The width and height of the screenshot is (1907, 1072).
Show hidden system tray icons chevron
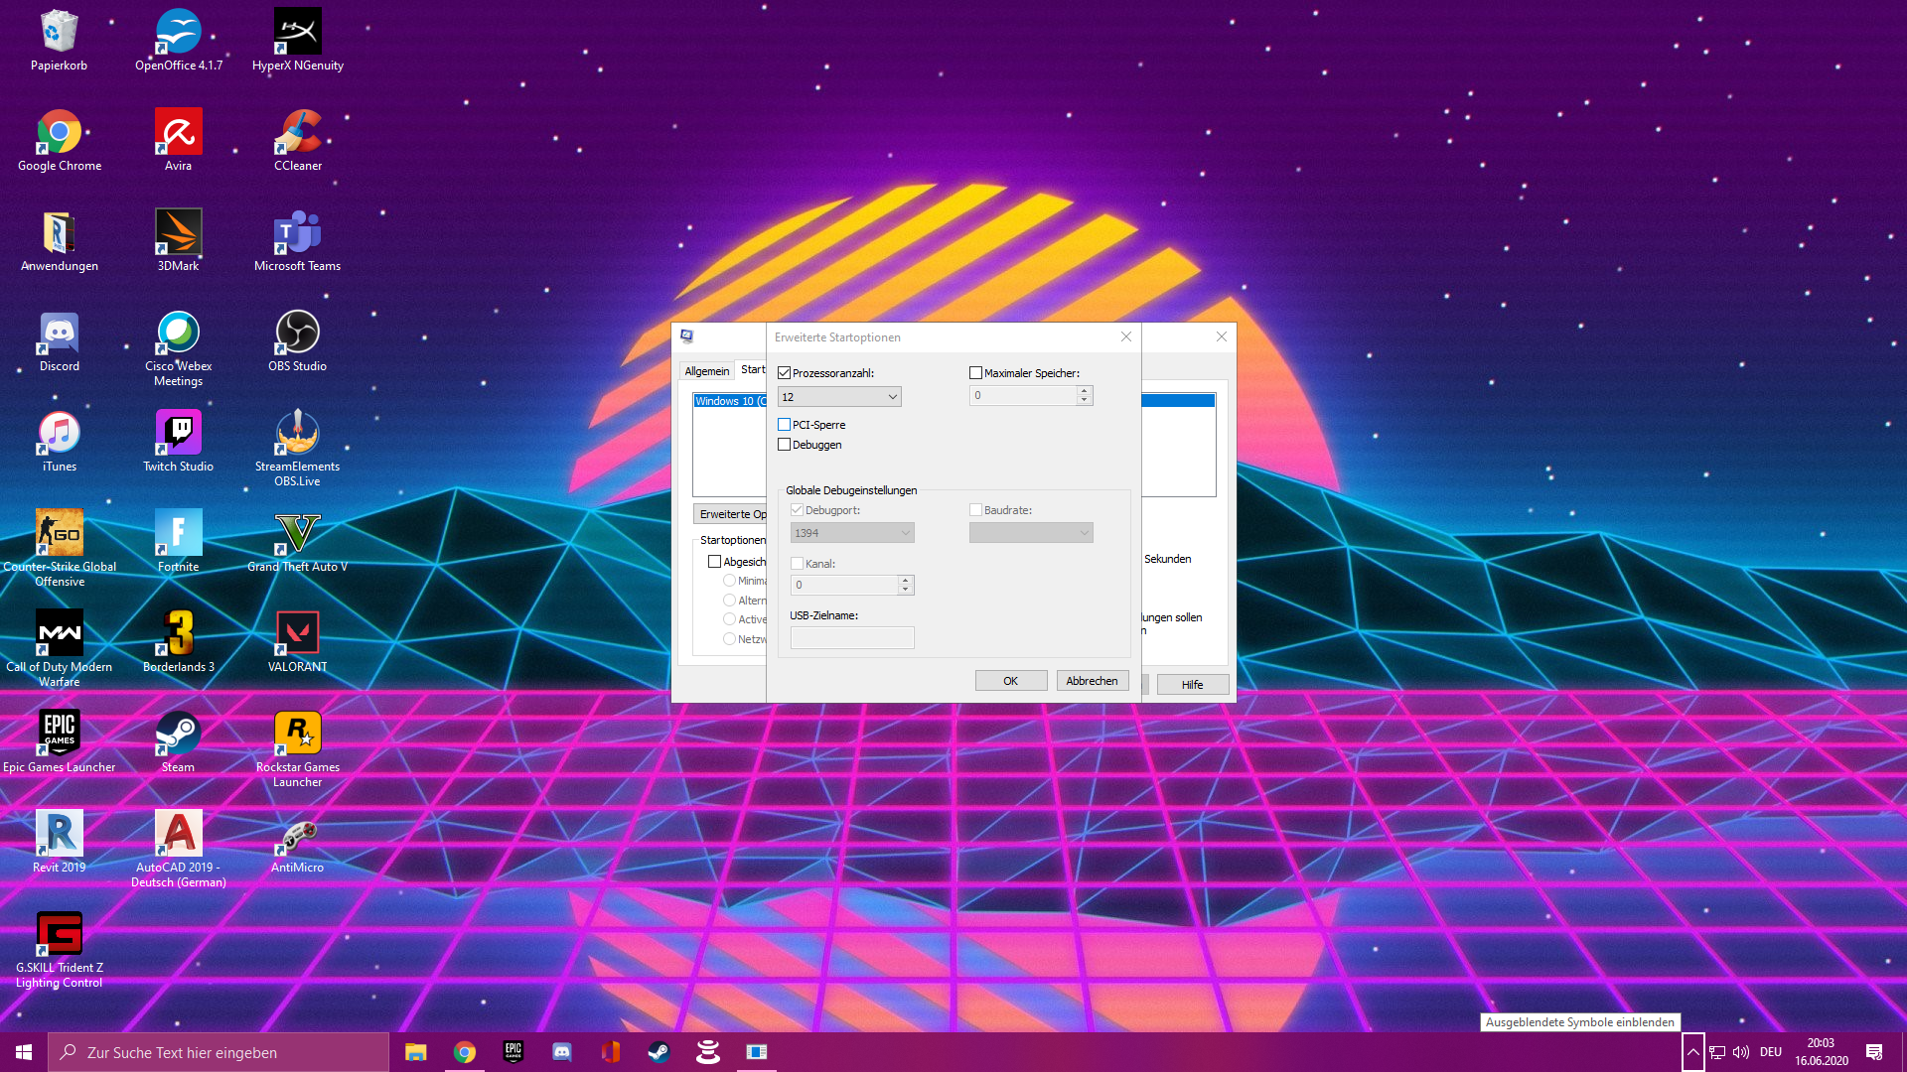pyautogui.click(x=1692, y=1052)
